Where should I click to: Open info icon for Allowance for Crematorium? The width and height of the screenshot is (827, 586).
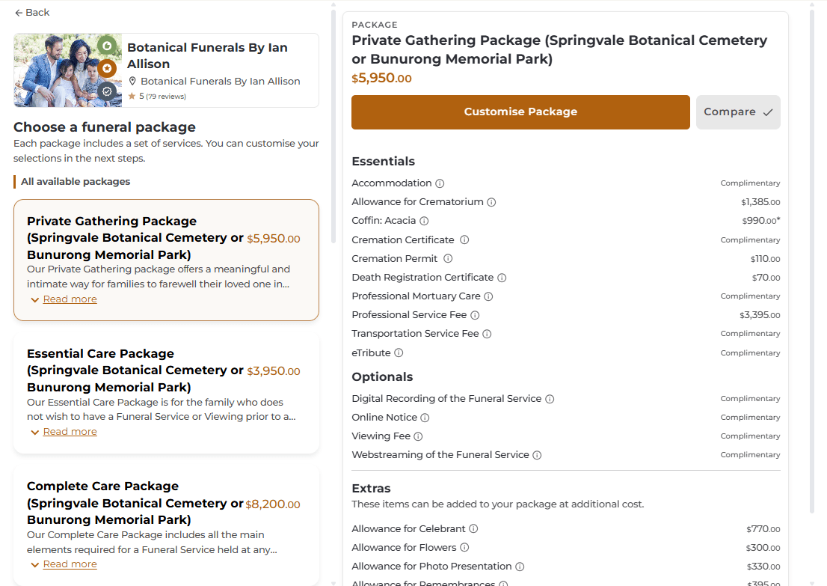point(491,202)
